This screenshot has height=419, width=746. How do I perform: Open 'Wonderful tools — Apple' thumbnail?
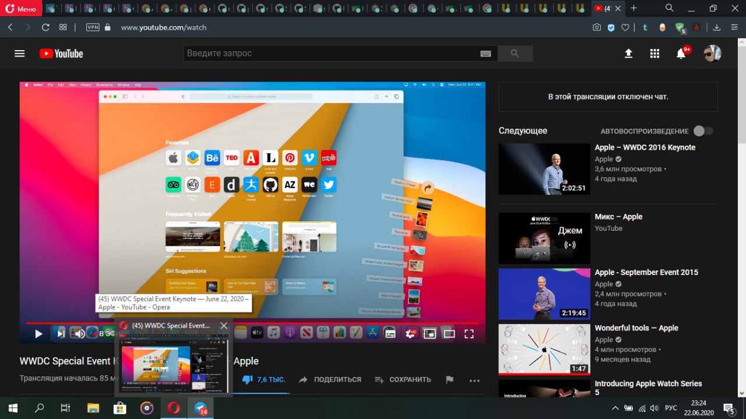pos(544,350)
